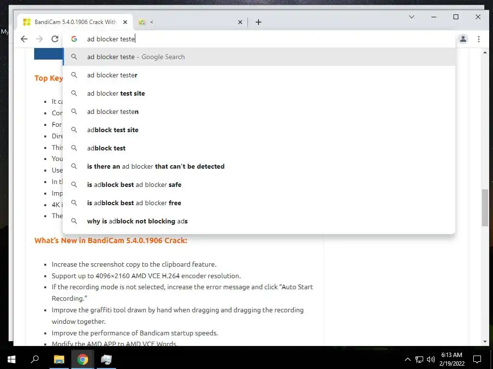Open the notification center icon

click(477, 359)
